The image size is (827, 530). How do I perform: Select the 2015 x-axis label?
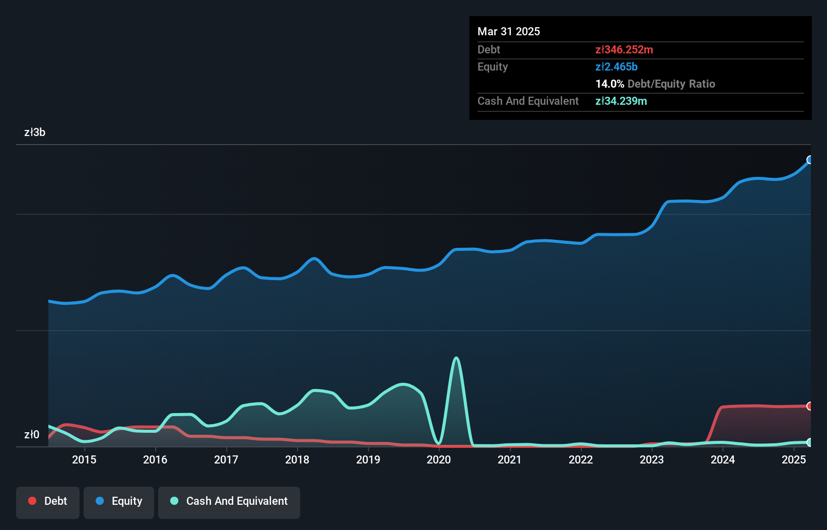[x=84, y=459]
